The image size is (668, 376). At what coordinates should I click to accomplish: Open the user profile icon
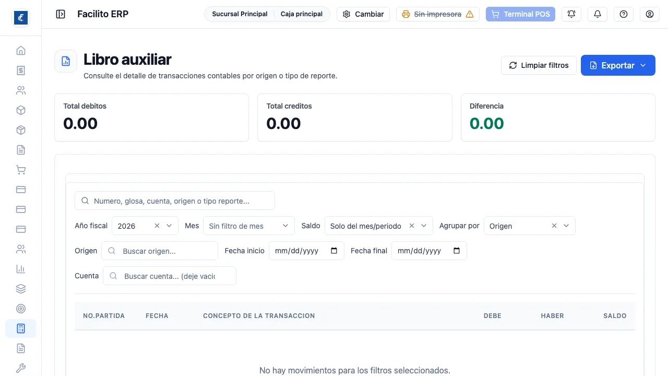click(x=650, y=14)
